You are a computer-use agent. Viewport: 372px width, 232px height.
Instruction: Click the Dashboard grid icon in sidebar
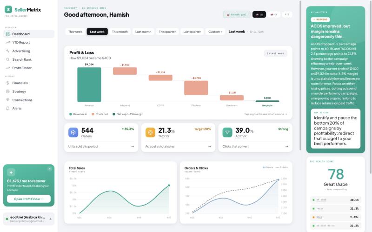(x=7, y=34)
